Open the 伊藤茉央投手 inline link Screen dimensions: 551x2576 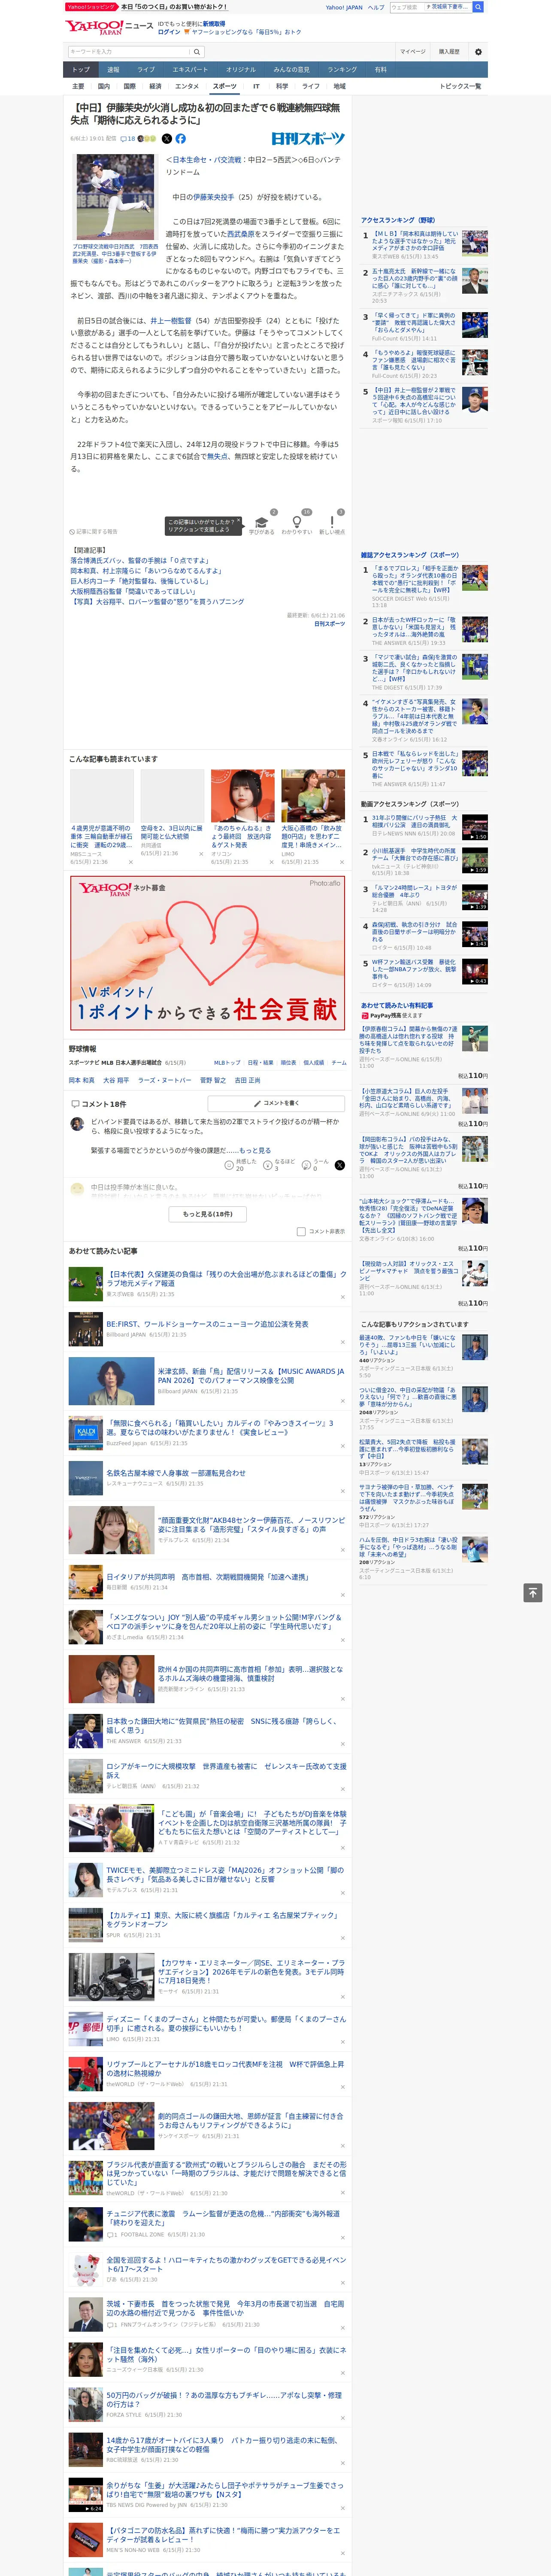pos(214,197)
